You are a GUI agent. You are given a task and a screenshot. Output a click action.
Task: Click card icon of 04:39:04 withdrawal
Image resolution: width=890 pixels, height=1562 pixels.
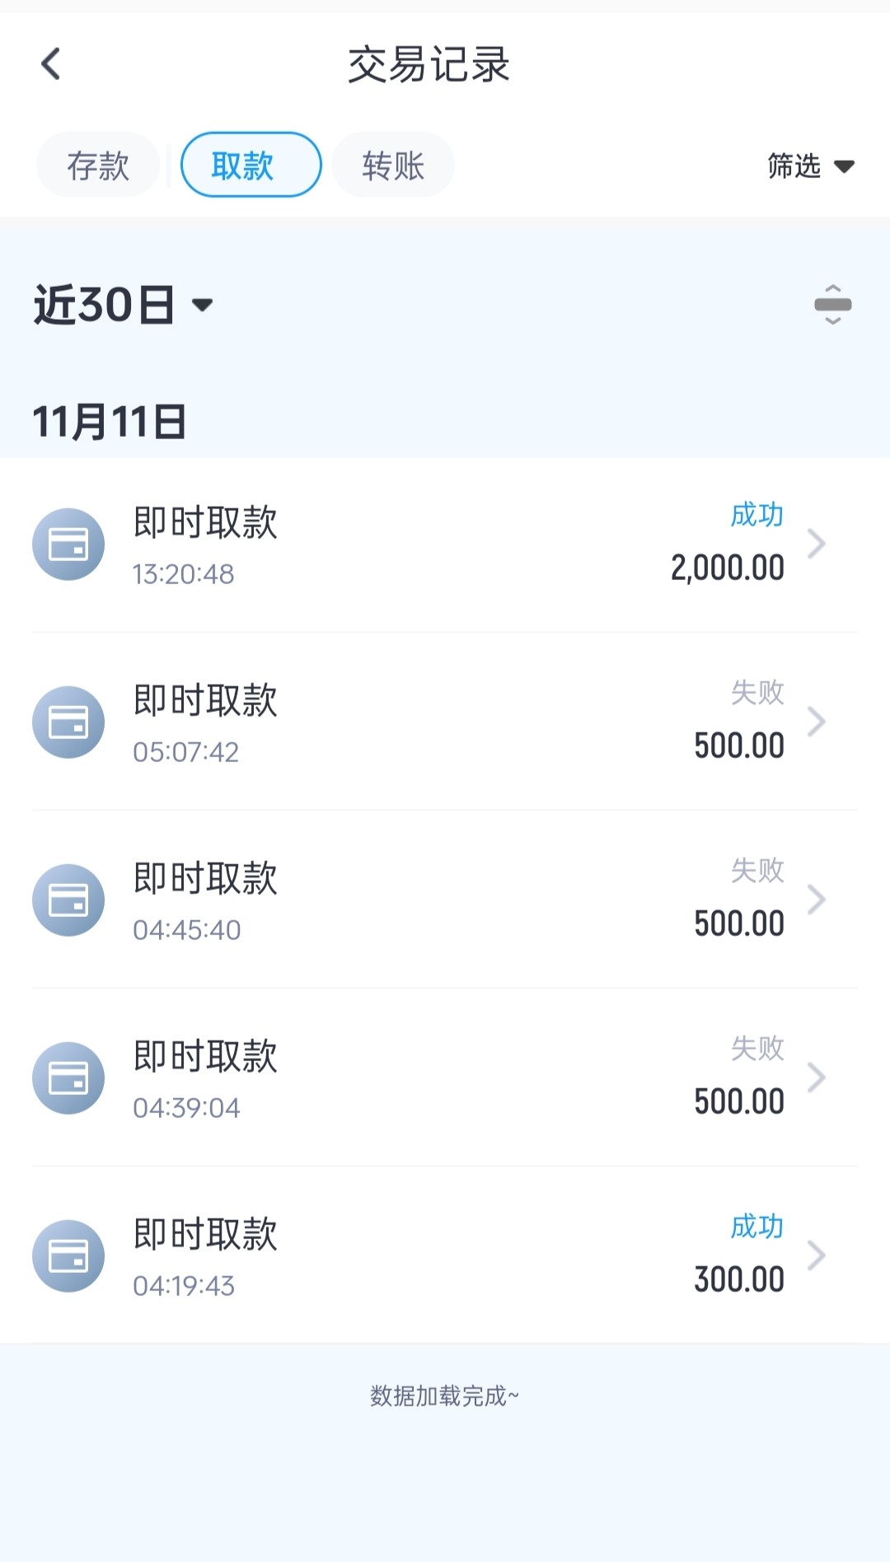[68, 1078]
